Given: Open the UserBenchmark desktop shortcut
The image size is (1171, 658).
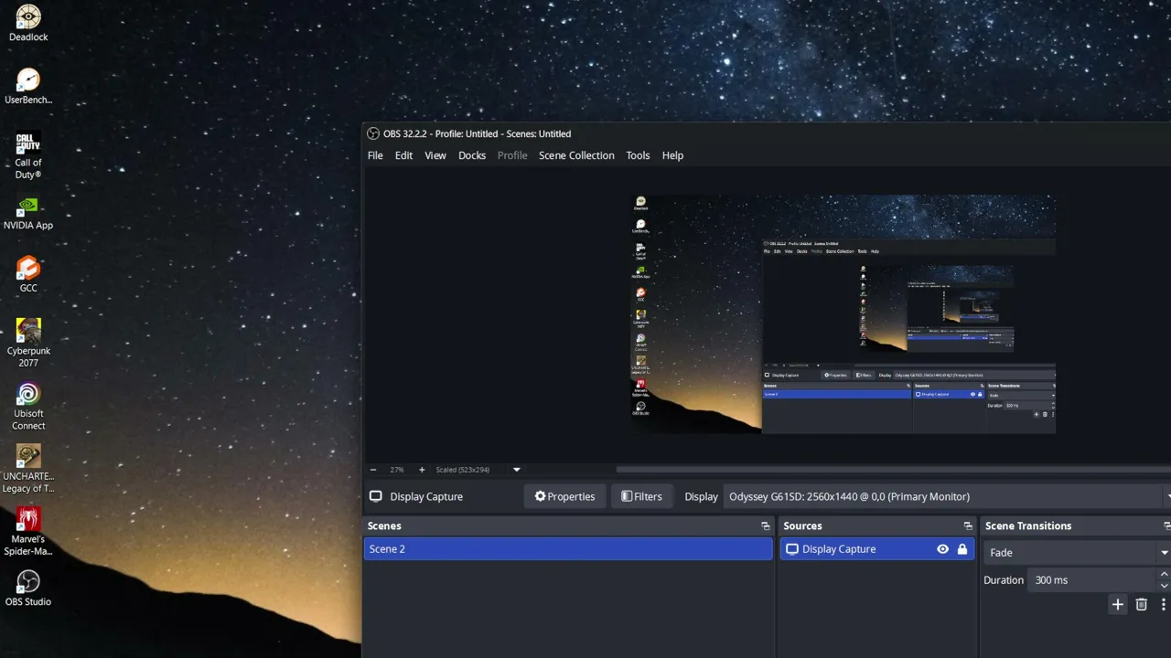Looking at the screenshot, I should [x=28, y=87].
